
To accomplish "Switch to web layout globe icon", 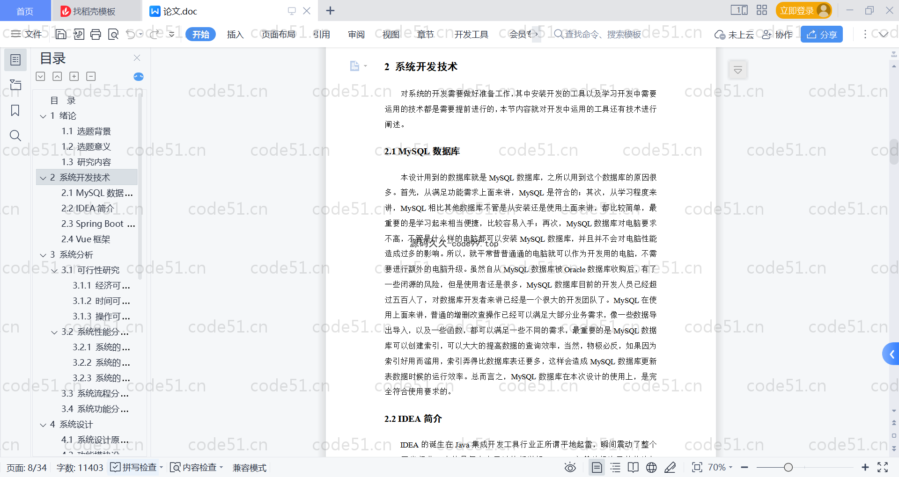I will pos(651,467).
